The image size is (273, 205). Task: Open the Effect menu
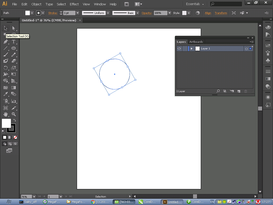[x=74, y=4]
